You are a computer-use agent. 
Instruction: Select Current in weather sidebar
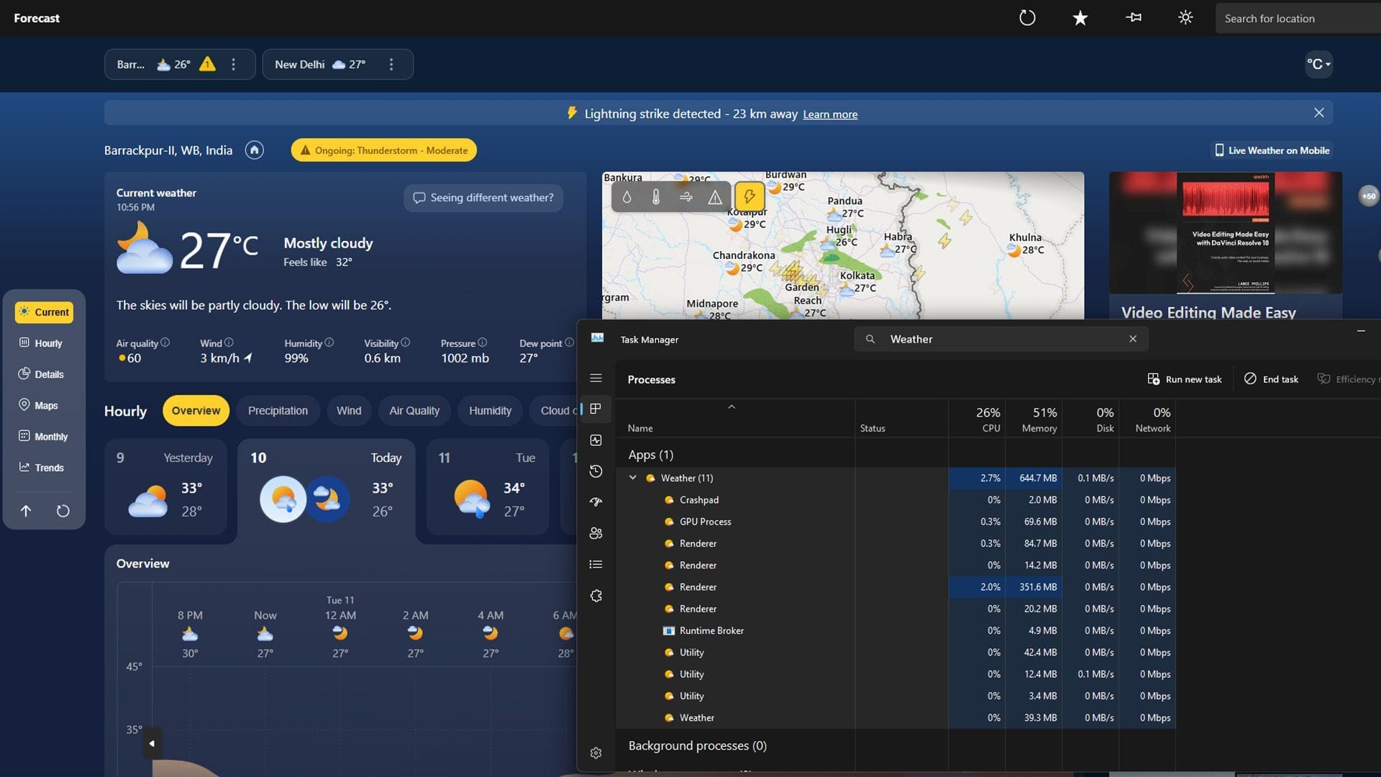44,312
